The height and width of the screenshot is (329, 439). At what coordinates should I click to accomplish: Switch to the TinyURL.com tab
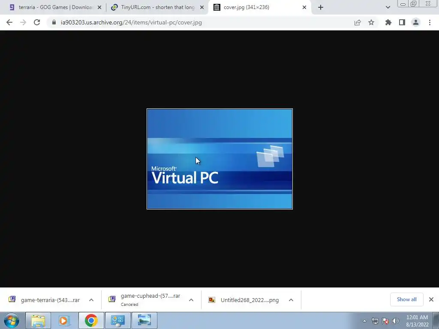point(158,7)
